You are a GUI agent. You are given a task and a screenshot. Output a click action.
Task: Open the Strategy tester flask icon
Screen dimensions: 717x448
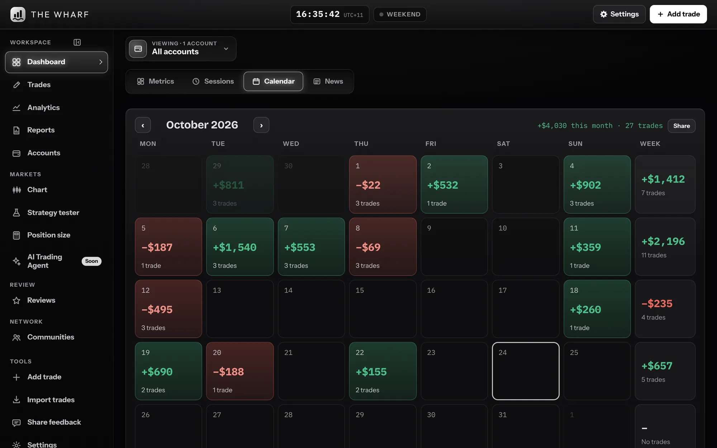pyautogui.click(x=16, y=213)
